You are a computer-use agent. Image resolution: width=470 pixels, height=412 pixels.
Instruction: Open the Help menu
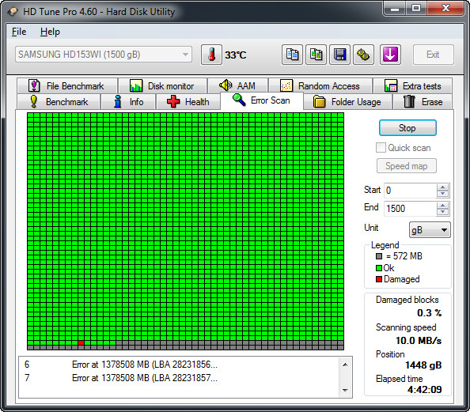tap(50, 32)
